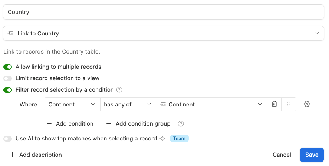Open the Continent value dropdown chevron

pyautogui.click(x=260, y=104)
